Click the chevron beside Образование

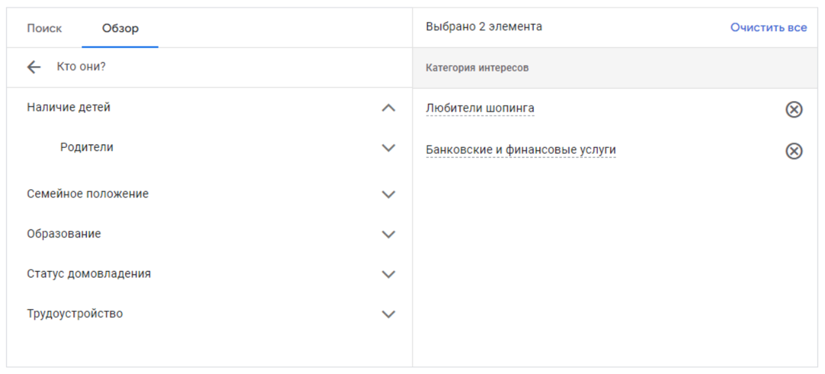coord(388,235)
